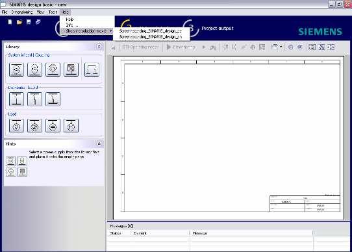Open the File menu
Image resolution: width=352 pixels, height=252 pixels.
click(5, 12)
